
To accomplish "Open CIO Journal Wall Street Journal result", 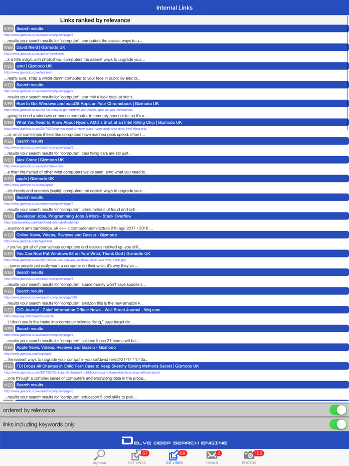I will (182, 310).
